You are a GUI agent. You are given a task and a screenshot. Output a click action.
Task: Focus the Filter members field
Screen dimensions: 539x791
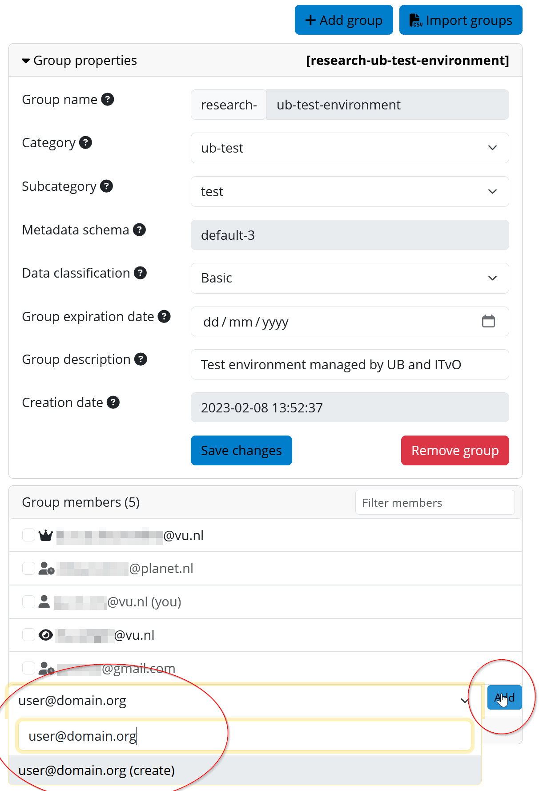click(434, 503)
